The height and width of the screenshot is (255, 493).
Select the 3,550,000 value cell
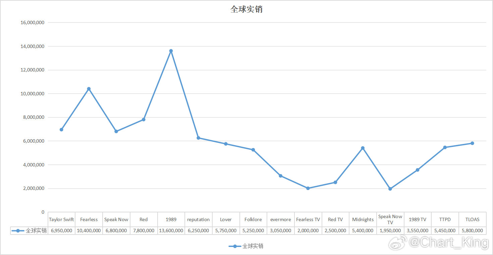(x=418, y=231)
